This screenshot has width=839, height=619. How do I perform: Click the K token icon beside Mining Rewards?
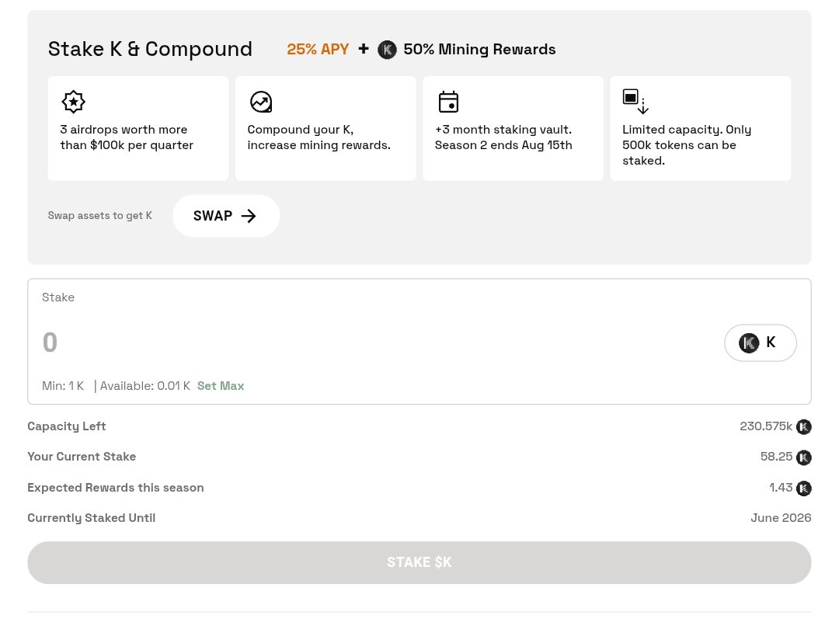pyautogui.click(x=387, y=50)
